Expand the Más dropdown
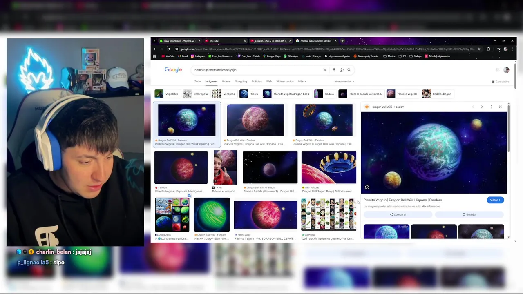523x294 pixels. click(302, 82)
